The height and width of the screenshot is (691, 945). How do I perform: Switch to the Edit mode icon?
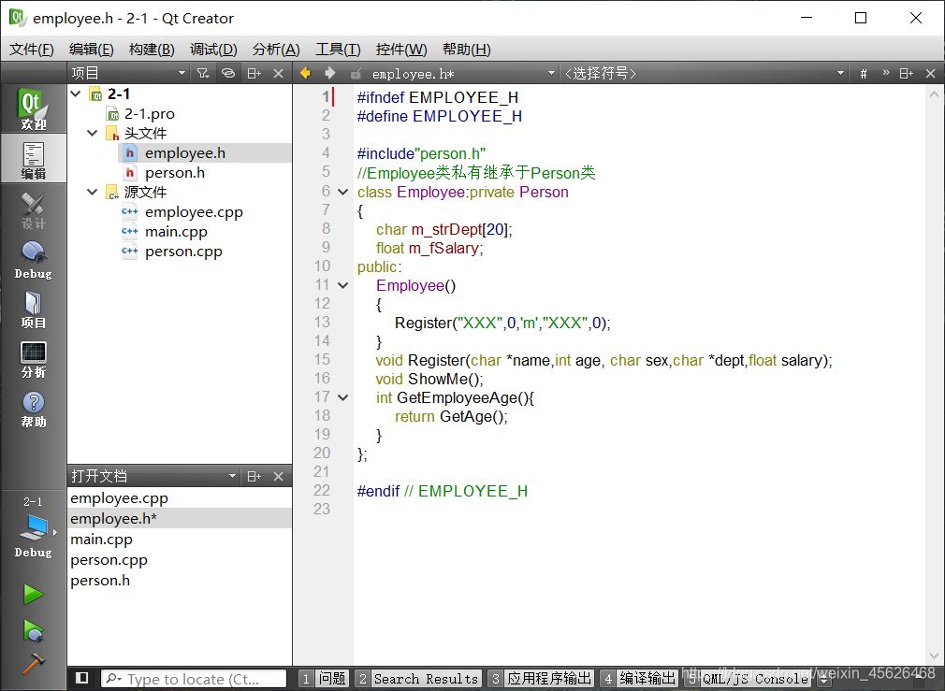[x=33, y=158]
